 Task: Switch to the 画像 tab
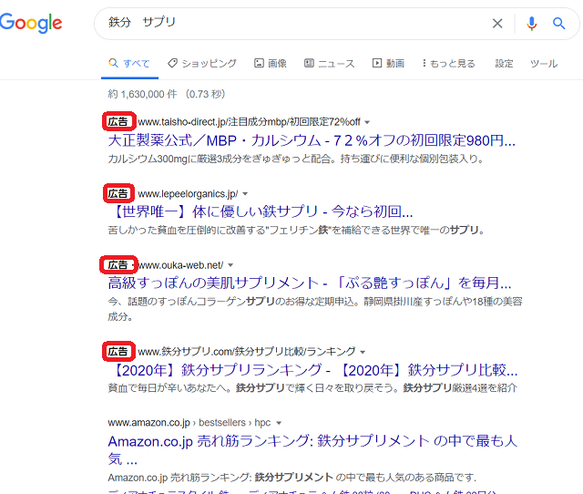[271, 64]
